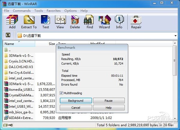This screenshot has width=180, height=130.
Task: Open the Commands menu
Action: point(22,11)
